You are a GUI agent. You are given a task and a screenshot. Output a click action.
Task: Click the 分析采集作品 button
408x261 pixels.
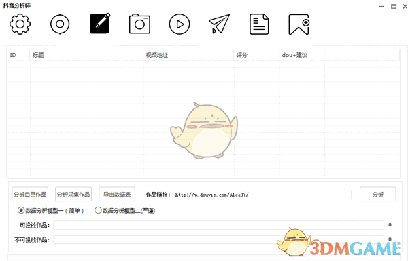pos(73,194)
